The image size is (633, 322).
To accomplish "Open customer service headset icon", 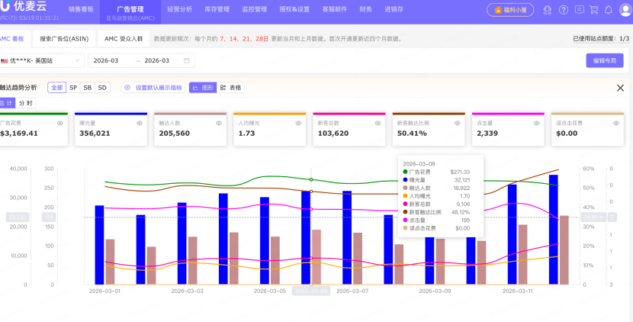I will click(548, 10).
